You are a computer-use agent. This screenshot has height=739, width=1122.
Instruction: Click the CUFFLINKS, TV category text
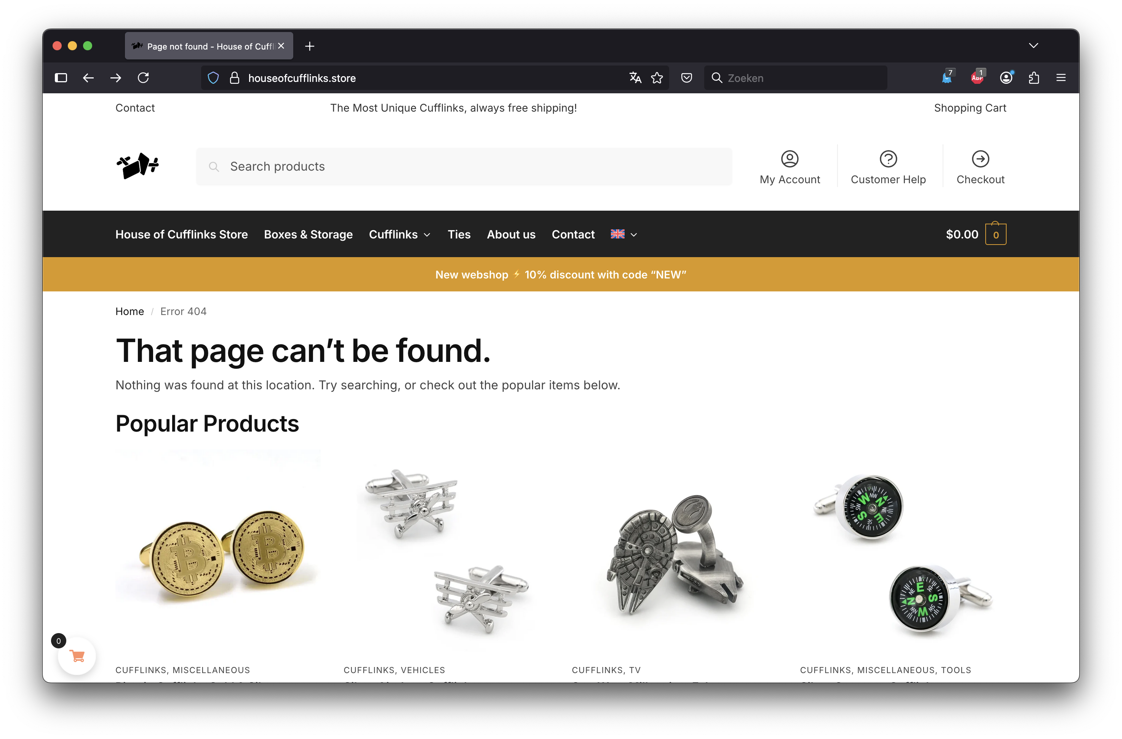pyautogui.click(x=606, y=670)
